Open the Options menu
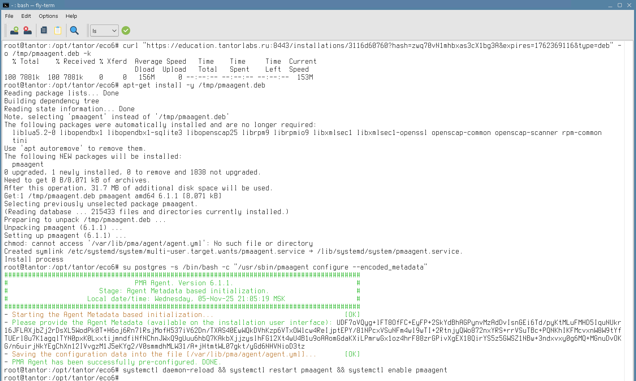 48,16
